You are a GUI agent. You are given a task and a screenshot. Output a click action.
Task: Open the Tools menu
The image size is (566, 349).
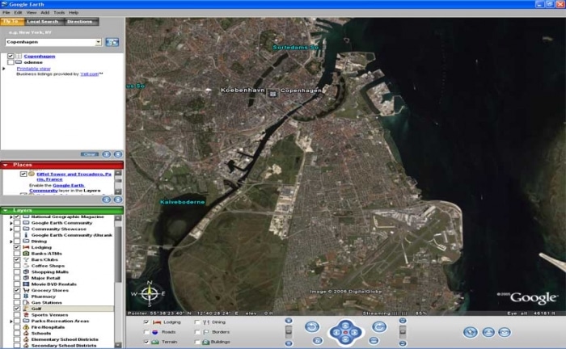[x=60, y=13]
